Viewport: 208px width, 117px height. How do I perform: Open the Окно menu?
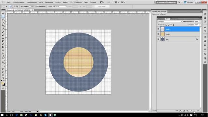[86, 2]
